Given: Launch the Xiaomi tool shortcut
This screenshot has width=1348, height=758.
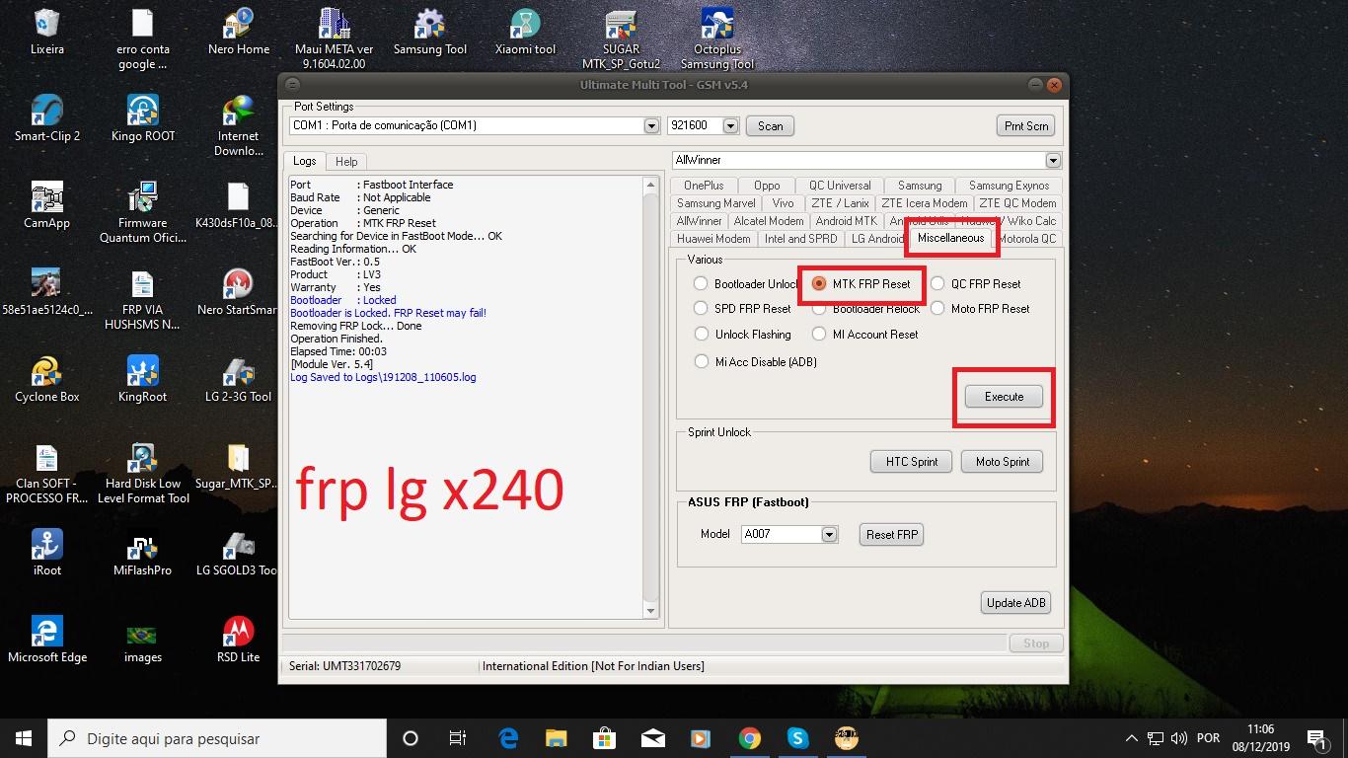Looking at the screenshot, I should click(x=525, y=33).
